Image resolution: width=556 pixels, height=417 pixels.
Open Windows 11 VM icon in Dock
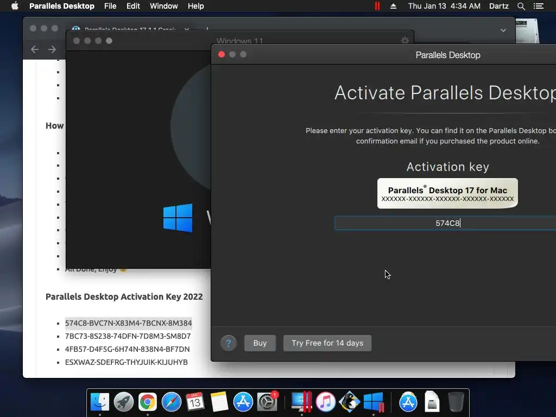pyautogui.click(x=374, y=402)
